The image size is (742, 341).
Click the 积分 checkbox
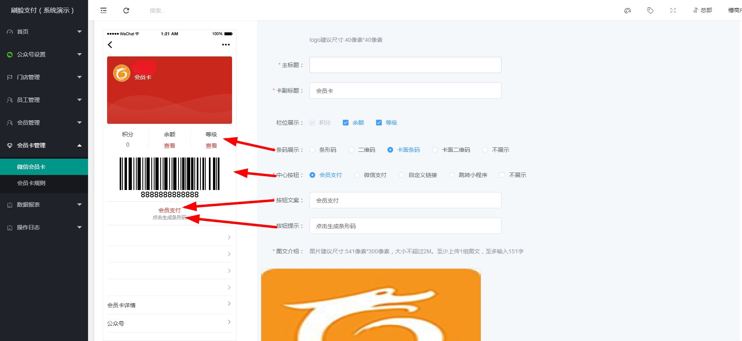coord(312,123)
